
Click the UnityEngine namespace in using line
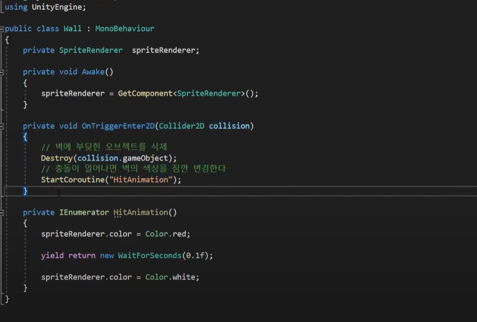[x=57, y=7]
